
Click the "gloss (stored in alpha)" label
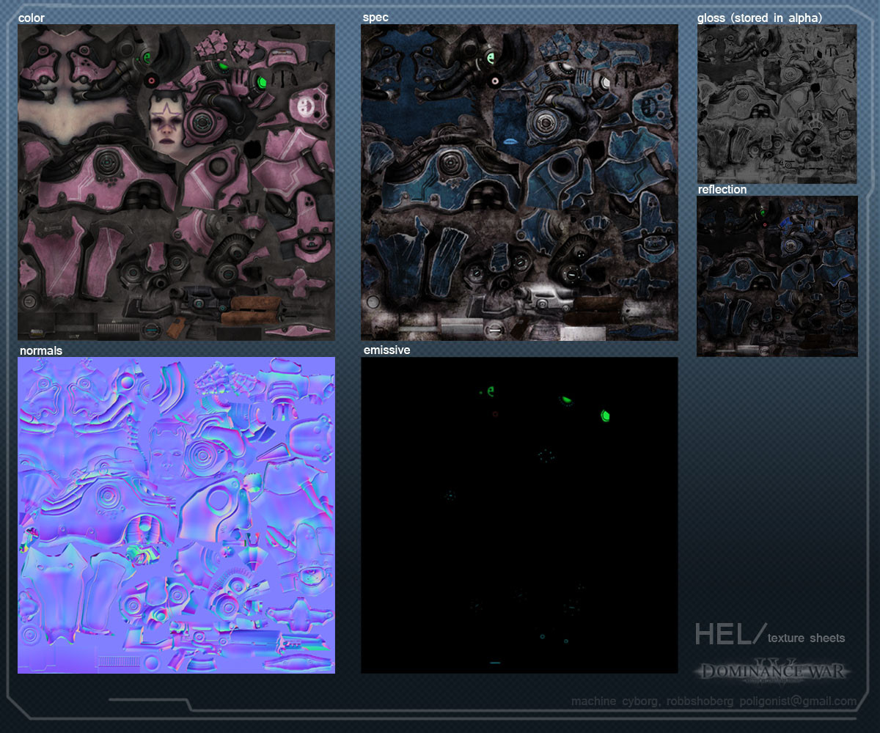(x=760, y=18)
